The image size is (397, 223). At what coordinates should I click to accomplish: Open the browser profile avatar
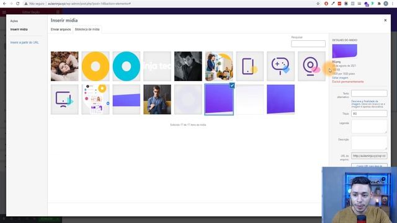pos(386,4)
